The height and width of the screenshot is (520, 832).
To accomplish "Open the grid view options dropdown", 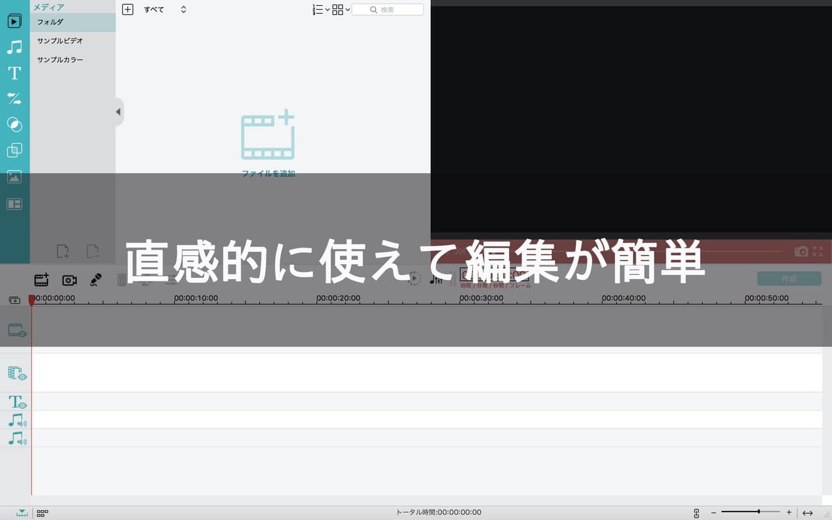I will (341, 9).
